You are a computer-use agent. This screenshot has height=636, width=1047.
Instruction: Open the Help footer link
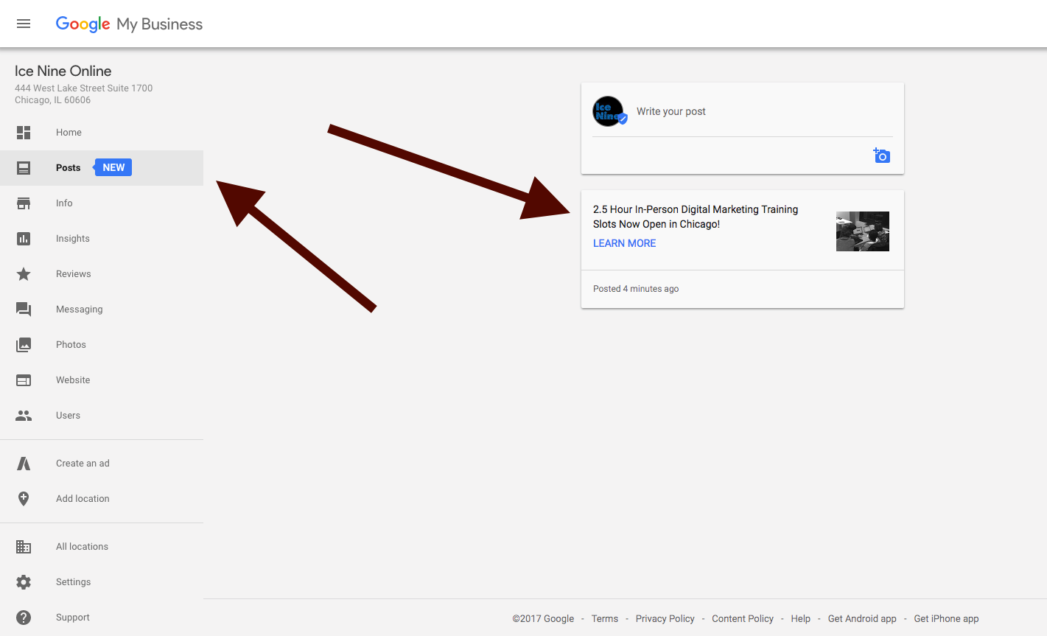pyautogui.click(x=801, y=619)
